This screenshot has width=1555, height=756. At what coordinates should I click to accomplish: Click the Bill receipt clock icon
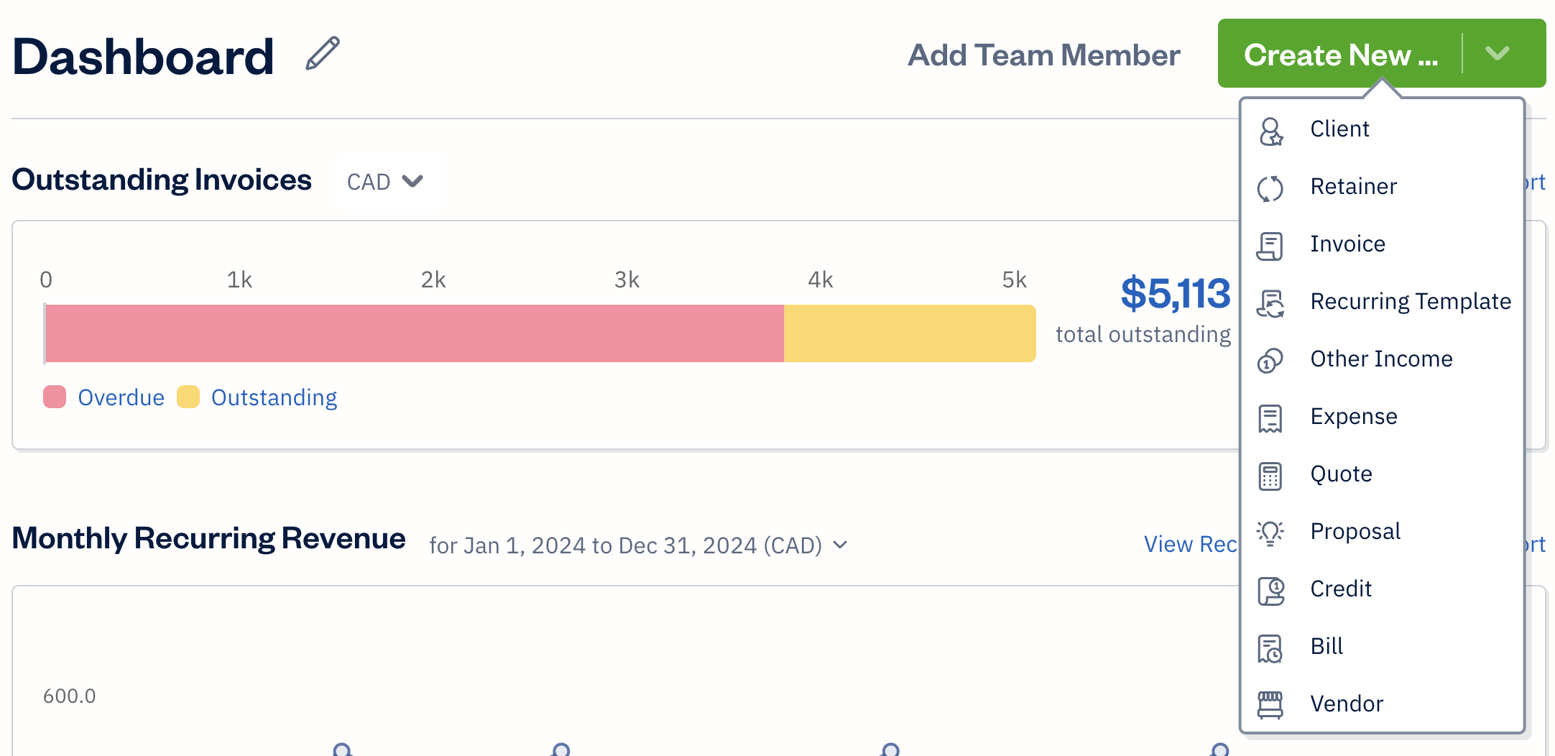(1270, 647)
